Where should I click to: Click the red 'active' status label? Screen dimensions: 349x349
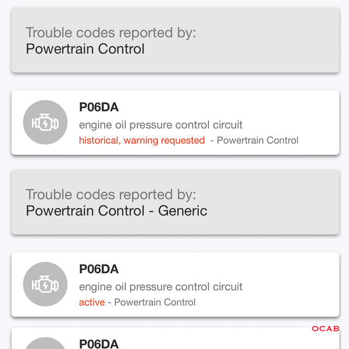92,302
